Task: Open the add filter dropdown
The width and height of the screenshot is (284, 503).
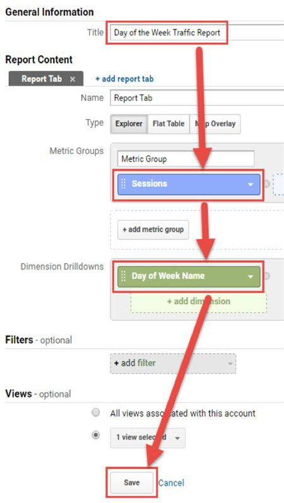Action: pyautogui.click(x=173, y=363)
